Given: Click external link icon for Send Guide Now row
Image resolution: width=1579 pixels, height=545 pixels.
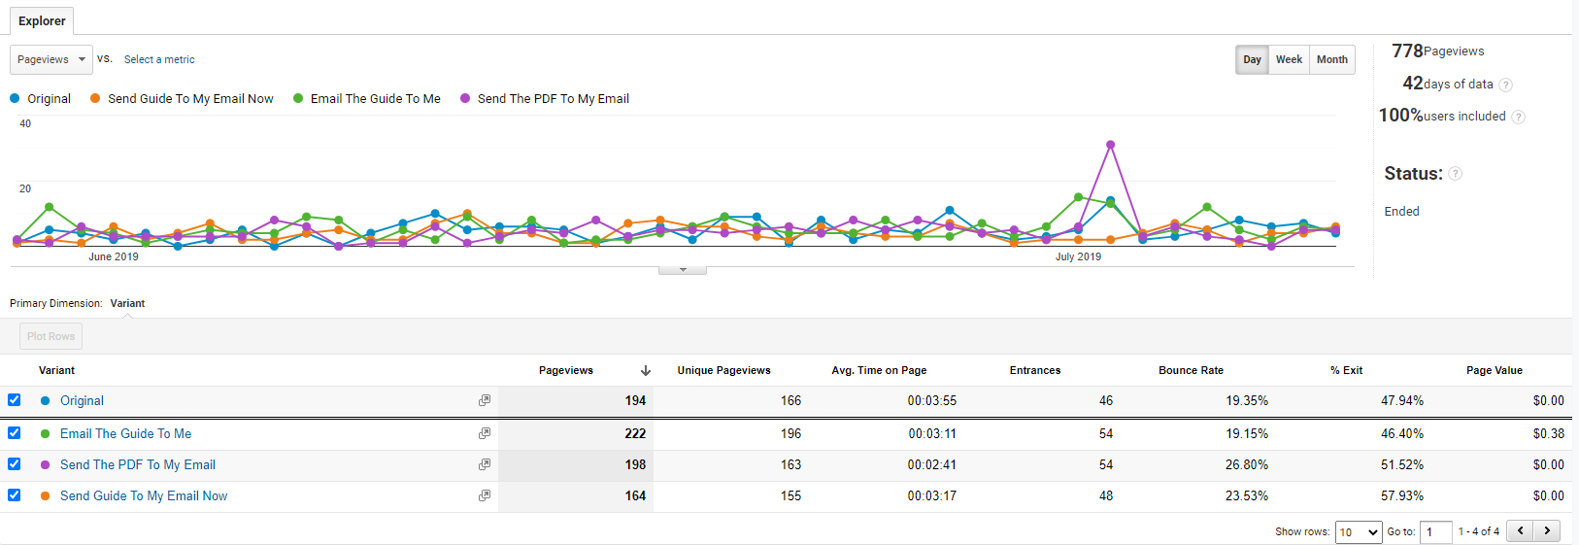Looking at the screenshot, I should point(485,495).
